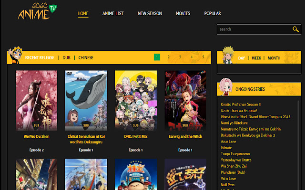
Task: Open Ghost in the Shell: Stand Alone Complex 2045
Action: pyautogui.click(x=255, y=117)
